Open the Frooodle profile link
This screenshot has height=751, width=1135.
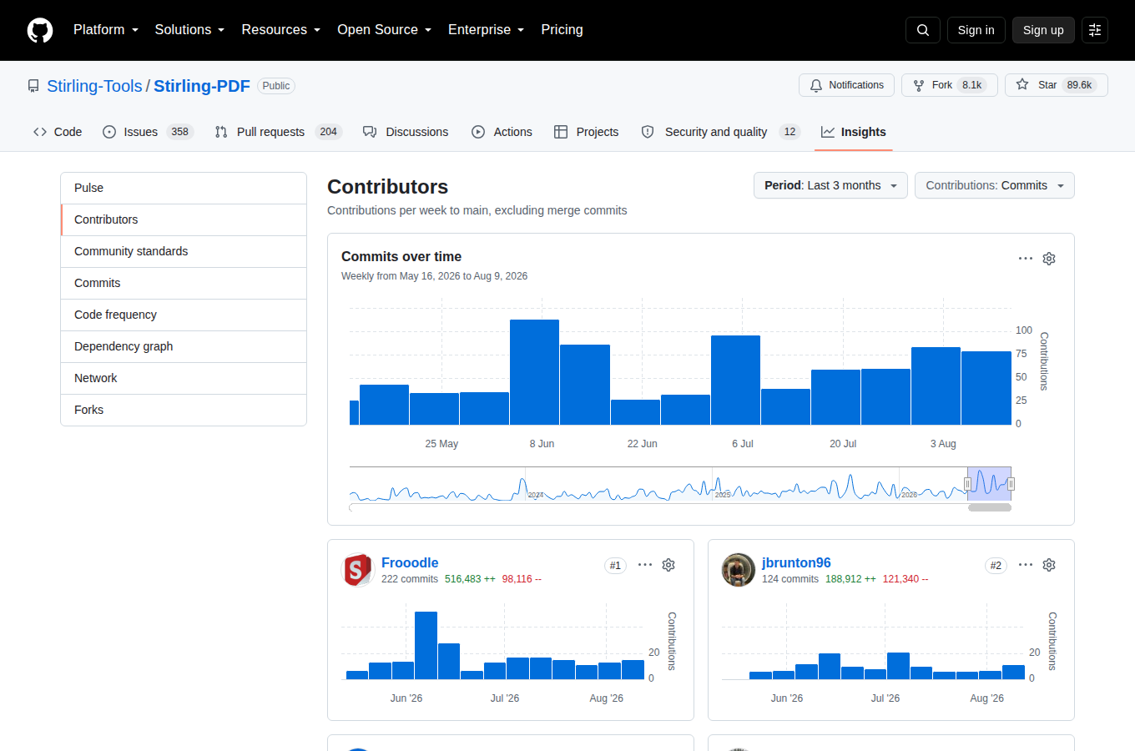(x=410, y=562)
